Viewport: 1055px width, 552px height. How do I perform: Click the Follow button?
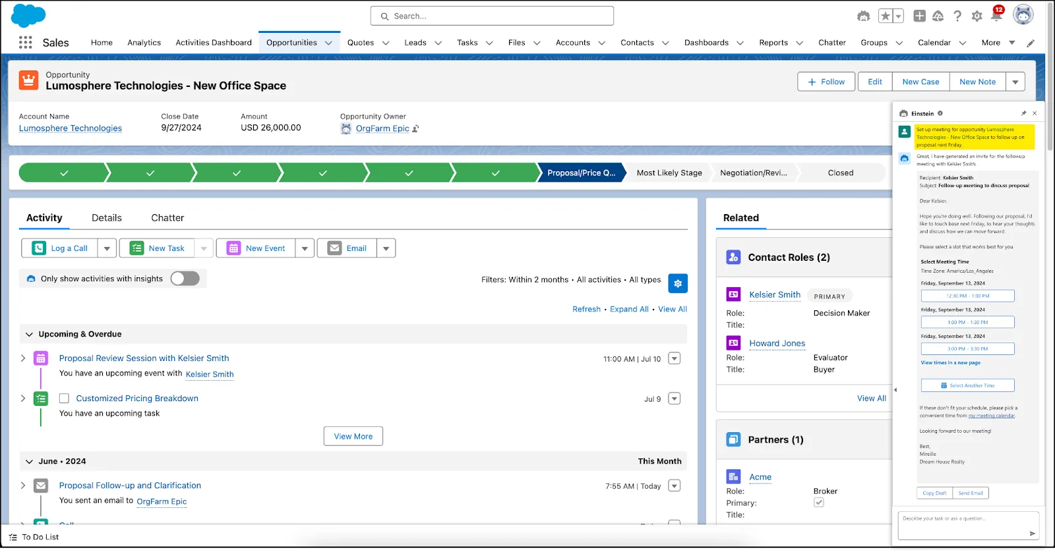[x=826, y=82]
